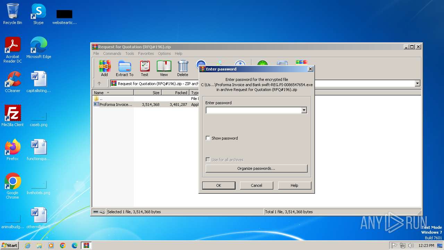Viewport: 444px width, 250px height.
Task: Select the livehotels.png desktop file
Action: point(39,187)
